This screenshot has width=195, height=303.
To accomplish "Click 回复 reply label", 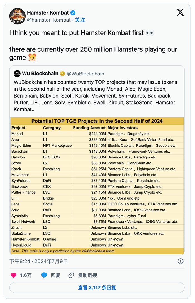I will click(x=56, y=275).
